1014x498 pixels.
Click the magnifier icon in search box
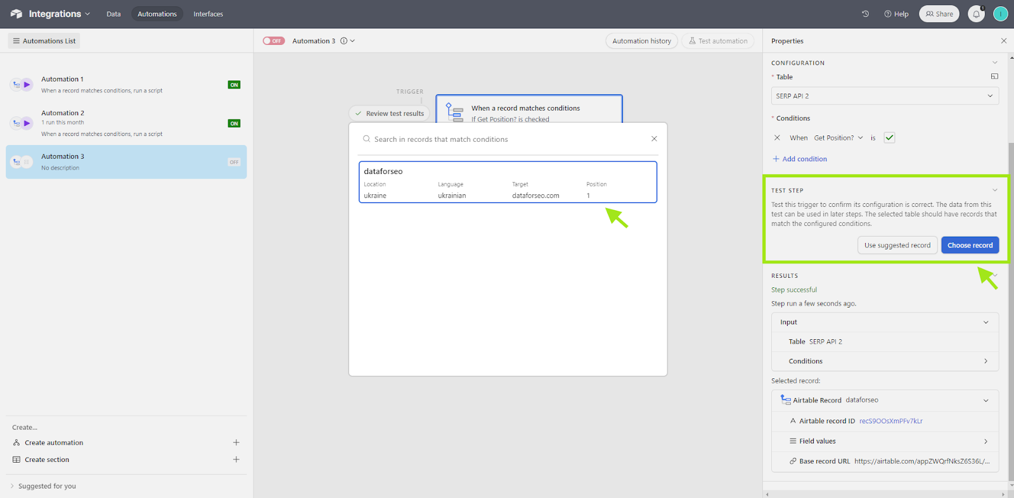pos(366,139)
